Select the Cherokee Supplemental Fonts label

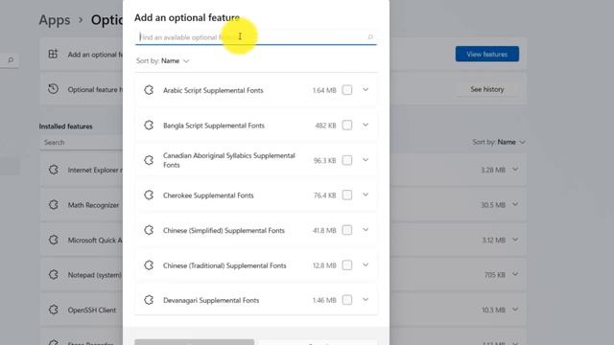(208, 195)
